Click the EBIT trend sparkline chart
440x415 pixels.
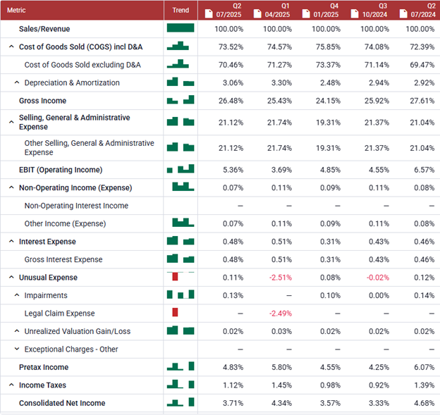coord(180,170)
